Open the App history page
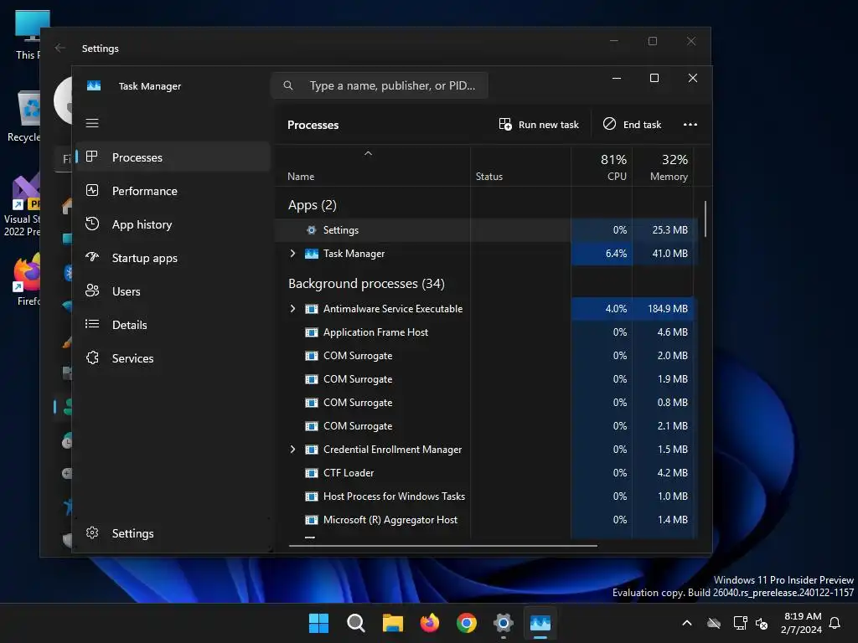Image resolution: width=858 pixels, height=643 pixels. pyautogui.click(x=173, y=224)
